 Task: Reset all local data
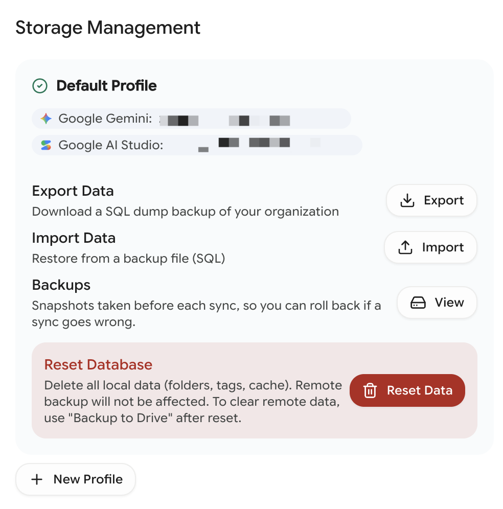(407, 390)
